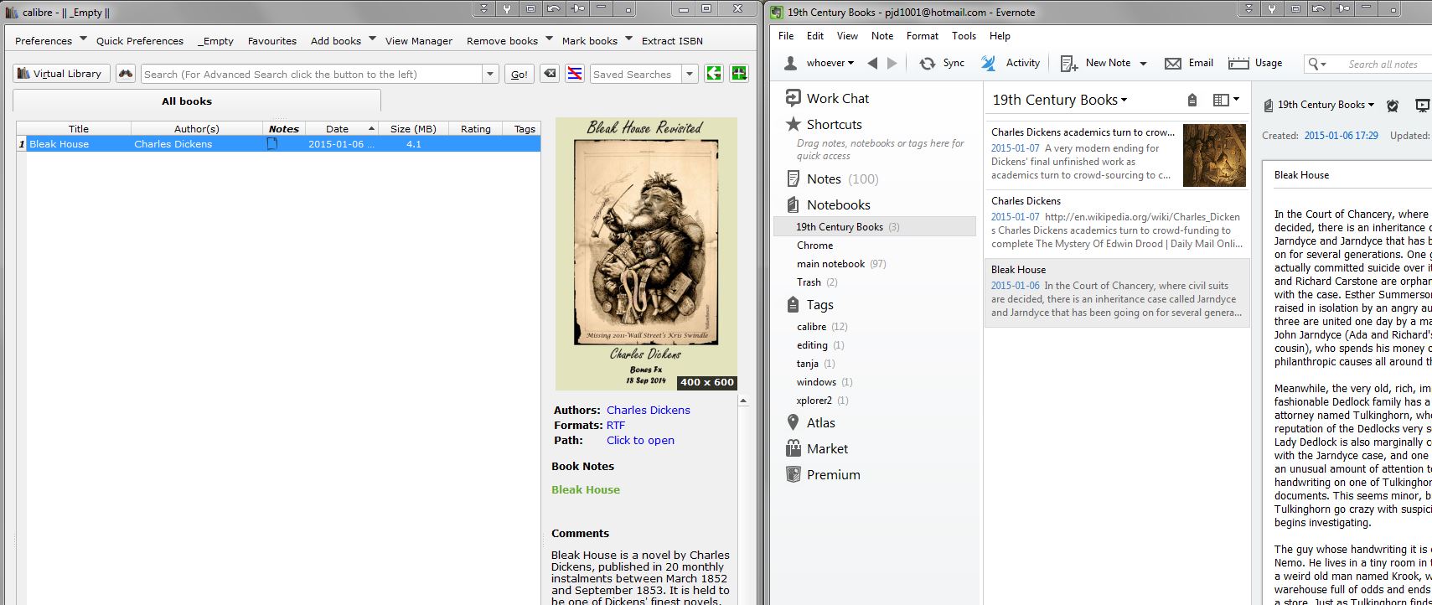The height and width of the screenshot is (605, 1432).
Task: Clear the calibre search with the eraser icon
Action: coord(550,74)
